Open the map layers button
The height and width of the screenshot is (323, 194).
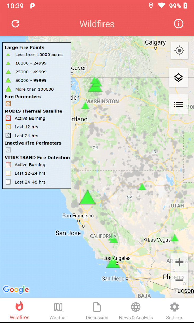coord(178,78)
